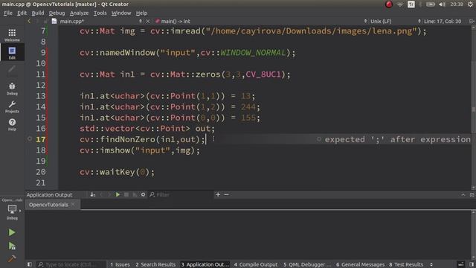Open the Tools menu
This screenshot has width=476, height=268.
pyautogui.click(x=100, y=13)
